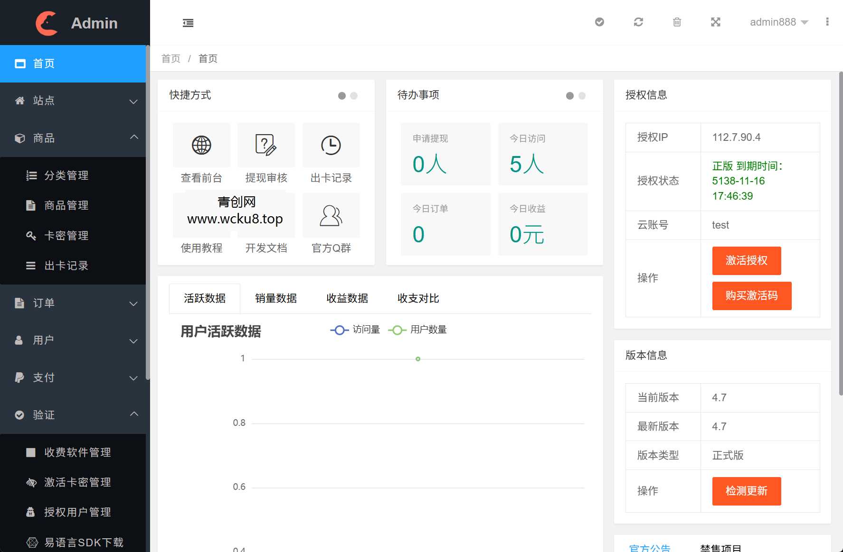Viewport: 843px width, 552px height.
Task: Switch to the 收支对比 tab
Action: click(417, 298)
